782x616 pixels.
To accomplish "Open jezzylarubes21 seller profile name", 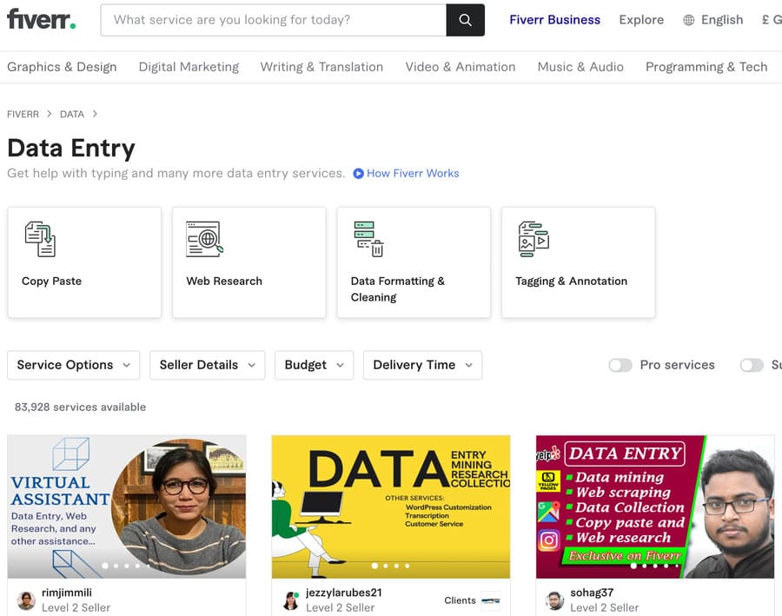I will (343, 593).
